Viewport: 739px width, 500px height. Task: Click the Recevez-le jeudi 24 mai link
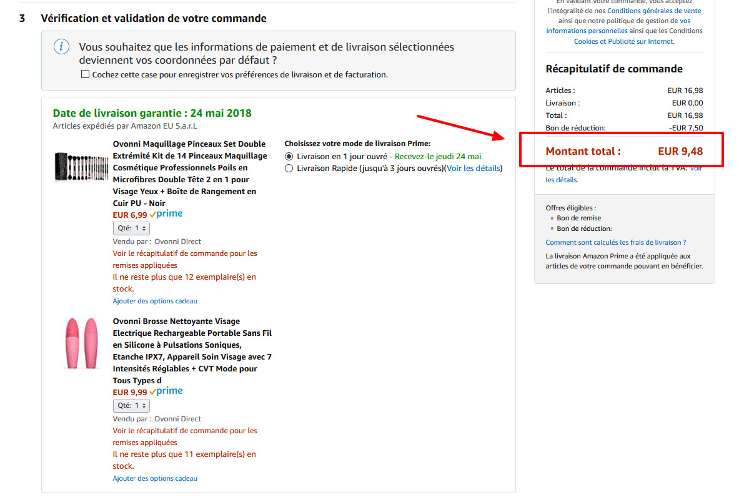point(439,156)
